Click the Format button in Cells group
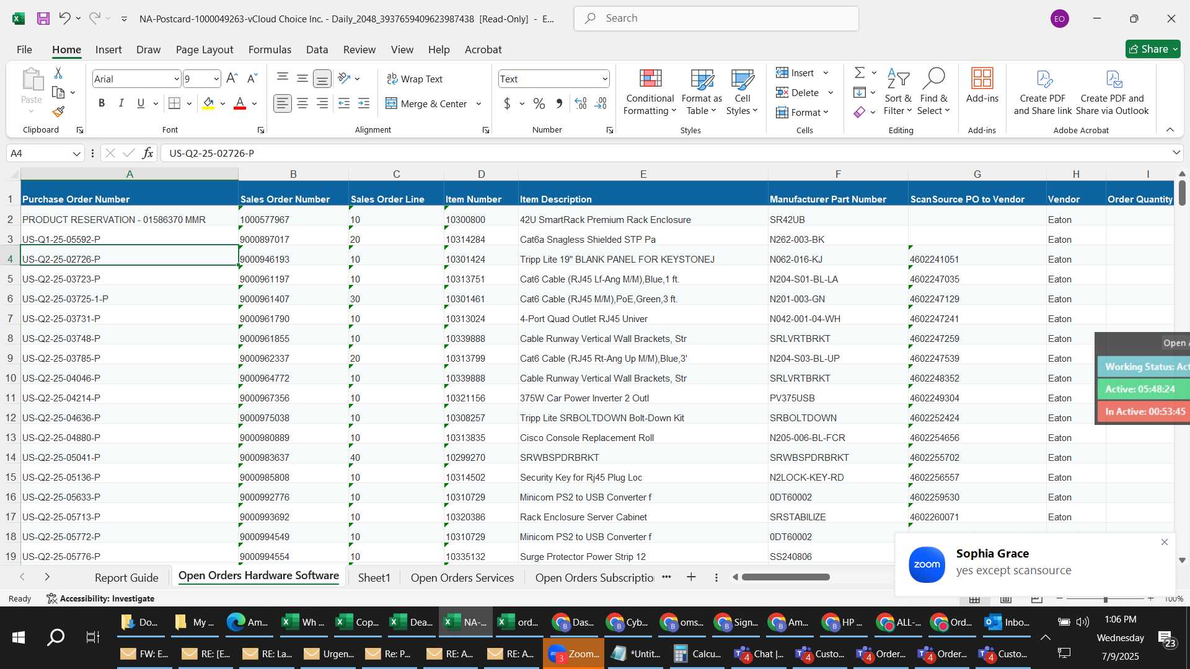Image resolution: width=1190 pixels, height=669 pixels. (x=803, y=112)
